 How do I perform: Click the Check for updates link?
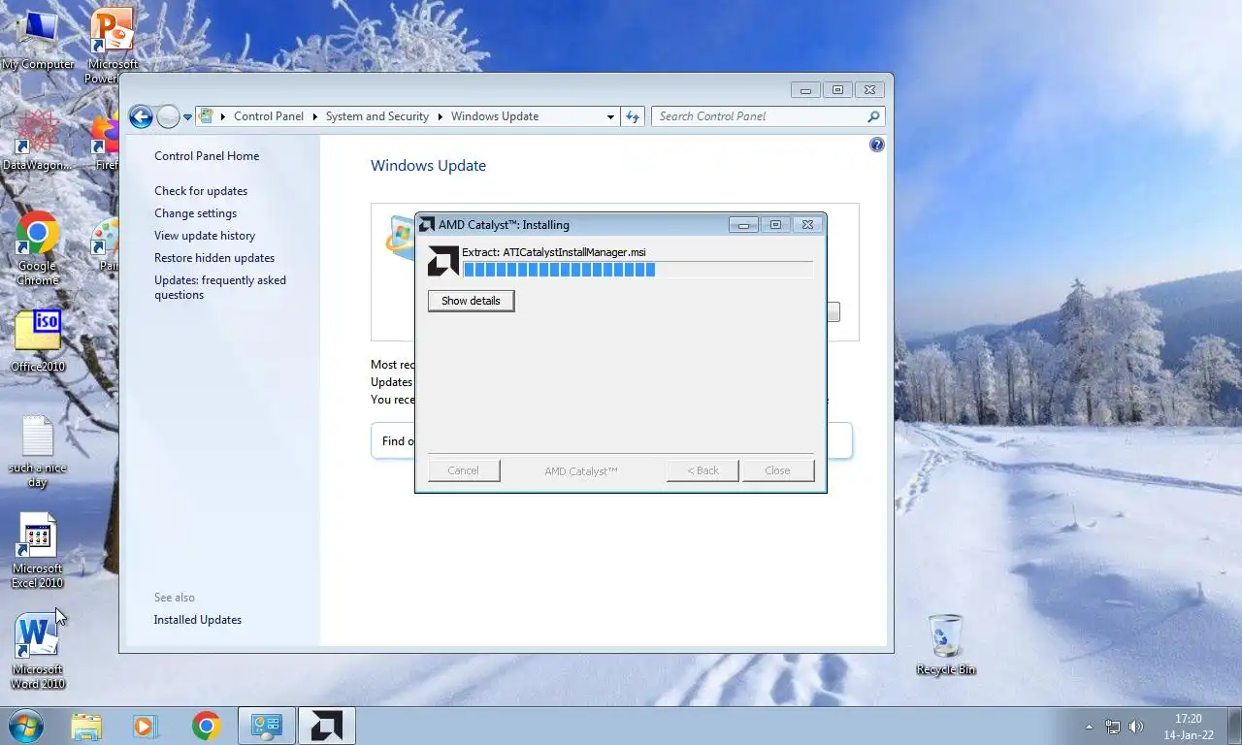click(201, 191)
